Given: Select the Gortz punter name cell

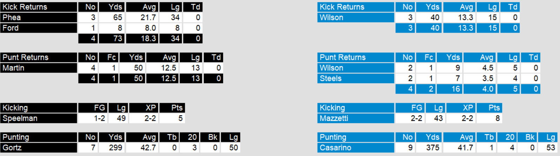Looking at the screenshot, I should 39,148.
